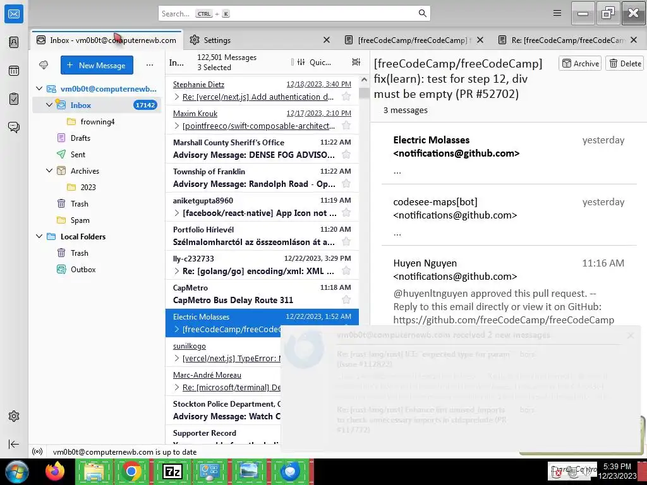Image resolution: width=647 pixels, height=485 pixels.
Task: Open the application hamburger menu
Action: tap(557, 13)
